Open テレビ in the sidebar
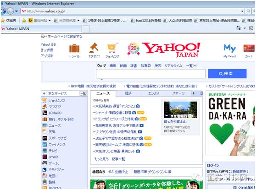256x190 pixels. pos(53,151)
